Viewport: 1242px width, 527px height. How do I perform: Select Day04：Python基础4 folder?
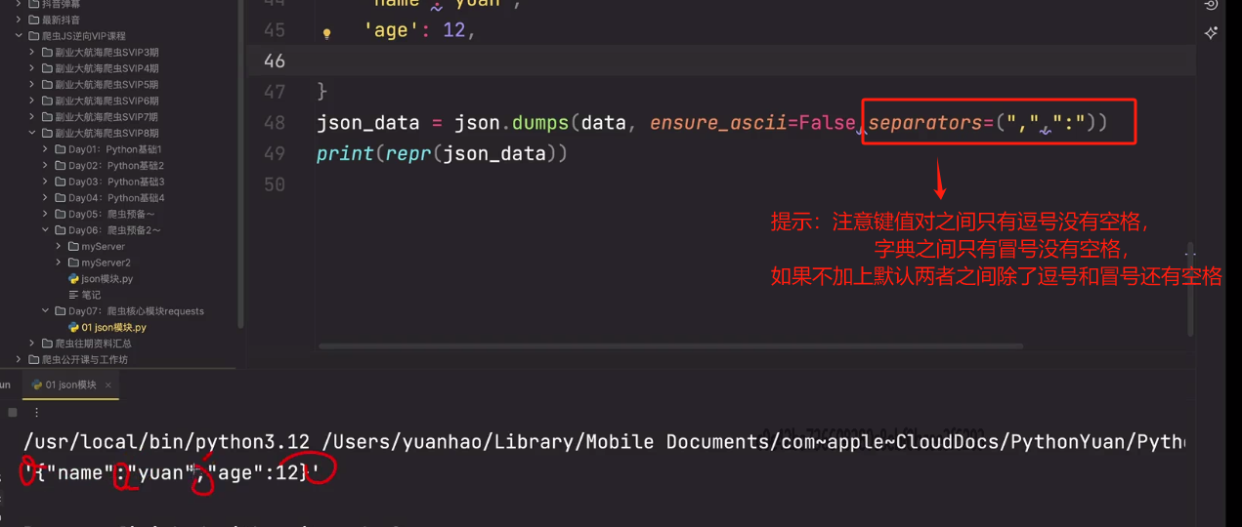116,198
